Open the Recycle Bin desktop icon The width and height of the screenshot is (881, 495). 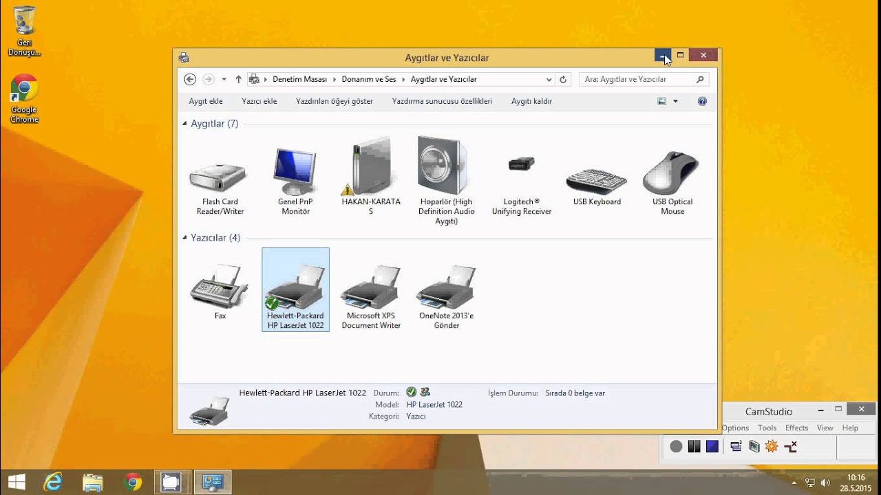pyautogui.click(x=24, y=32)
